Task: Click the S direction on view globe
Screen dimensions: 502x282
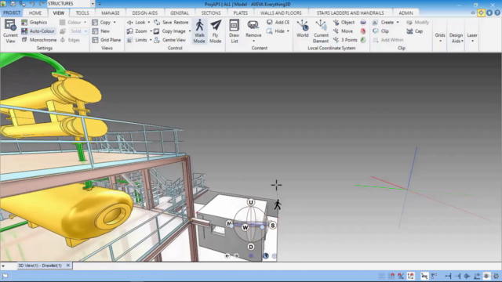Action: [272, 226]
